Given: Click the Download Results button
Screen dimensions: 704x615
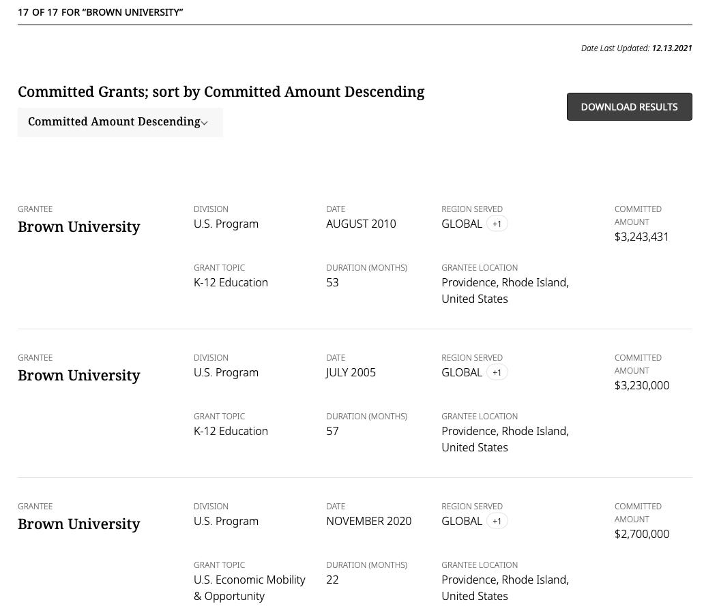Looking at the screenshot, I should [x=629, y=107].
